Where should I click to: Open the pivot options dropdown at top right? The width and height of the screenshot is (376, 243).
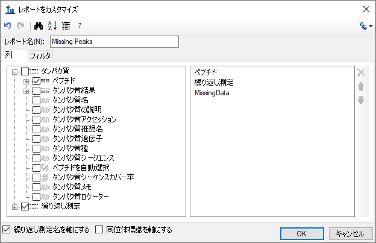366,26
